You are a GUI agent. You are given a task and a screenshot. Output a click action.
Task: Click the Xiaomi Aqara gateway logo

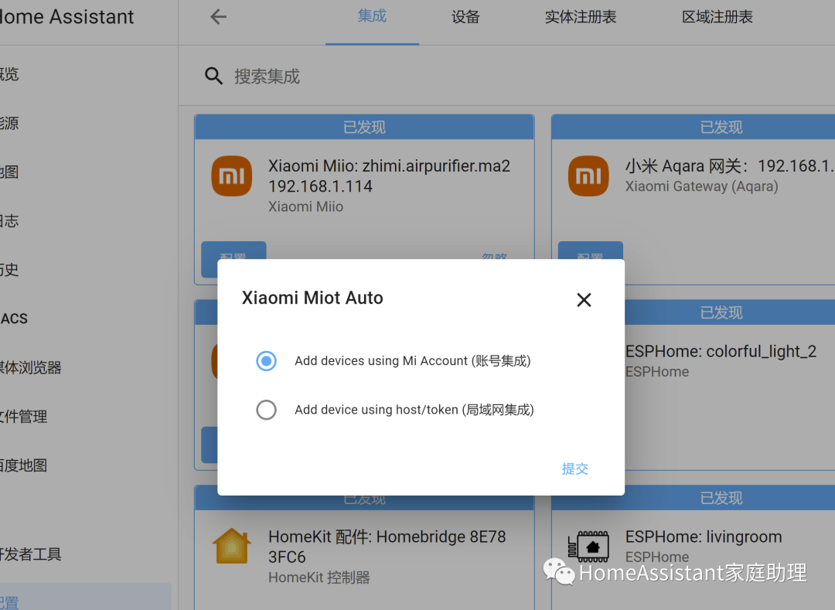point(588,176)
